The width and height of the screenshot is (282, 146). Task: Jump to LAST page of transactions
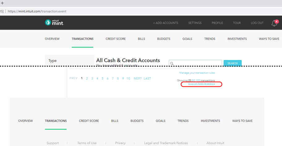coord(147,79)
